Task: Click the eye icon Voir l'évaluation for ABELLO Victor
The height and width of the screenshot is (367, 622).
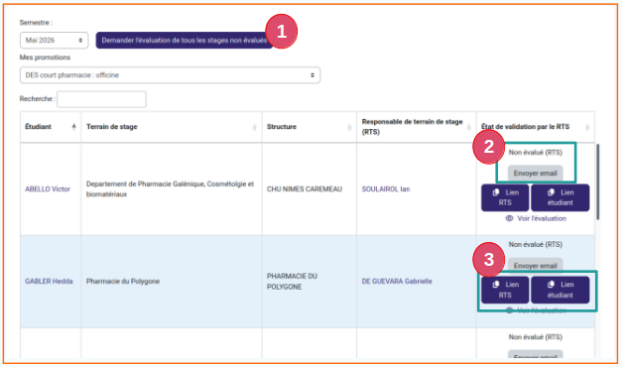Action: tap(509, 218)
